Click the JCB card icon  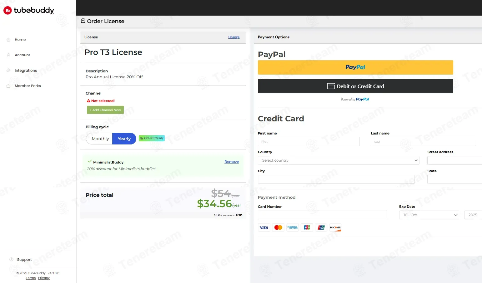307,227
